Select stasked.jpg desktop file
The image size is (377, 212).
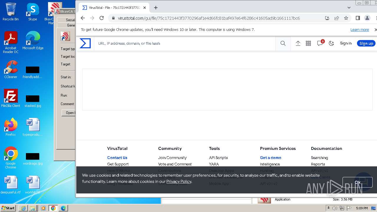pyautogui.click(x=33, y=101)
